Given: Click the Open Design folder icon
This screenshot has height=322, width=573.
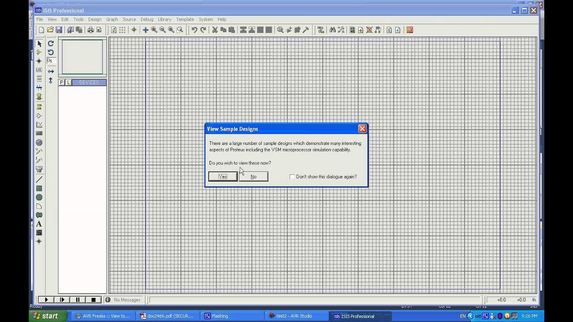Looking at the screenshot, I should coord(50,30).
